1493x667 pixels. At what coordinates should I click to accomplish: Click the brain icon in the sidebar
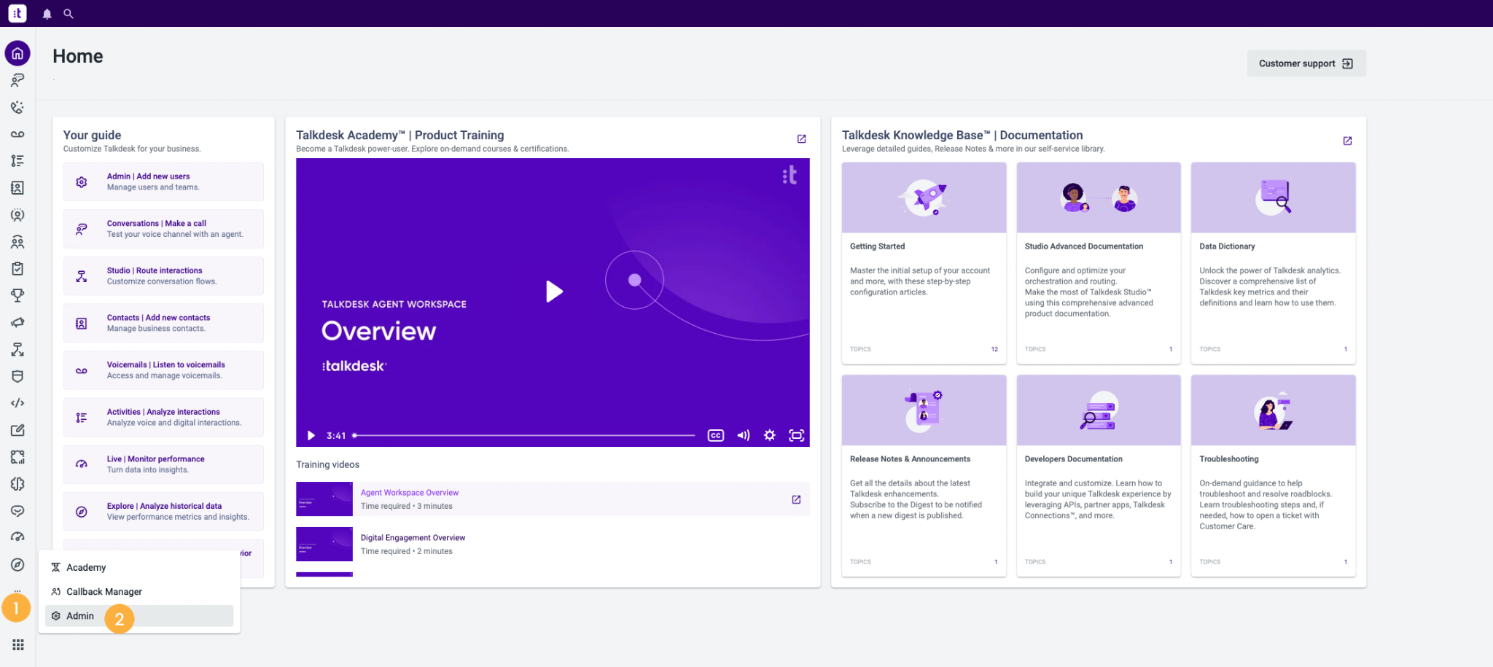click(17, 484)
